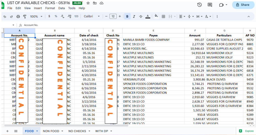Open the comments panel icon

coord(210,5)
